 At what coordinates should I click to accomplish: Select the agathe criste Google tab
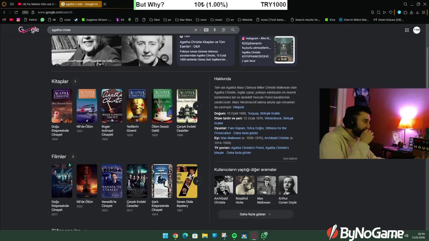[80, 4]
